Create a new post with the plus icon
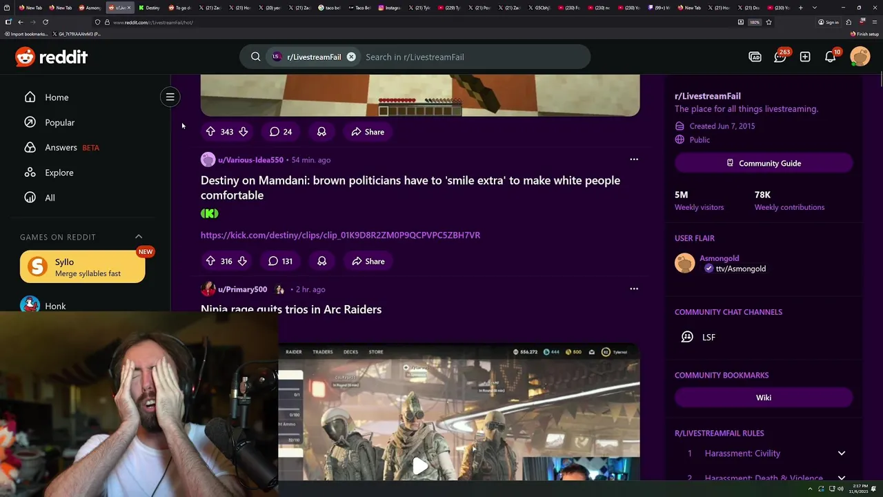The height and width of the screenshot is (497, 883). 805,57
